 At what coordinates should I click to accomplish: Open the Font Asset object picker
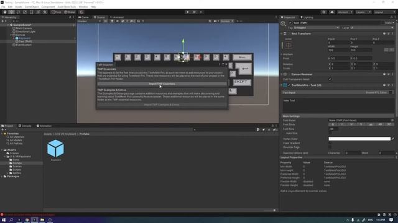click(x=392, y=120)
